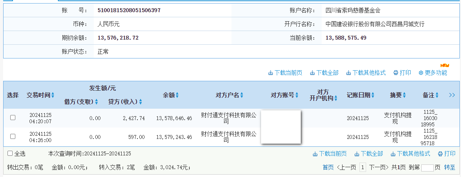Select balance cell 13,578,646.46
The height and width of the screenshot is (177, 461).
[x=174, y=118]
